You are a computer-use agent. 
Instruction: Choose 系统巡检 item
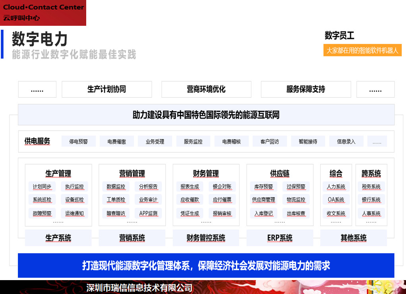coord(42,200)
